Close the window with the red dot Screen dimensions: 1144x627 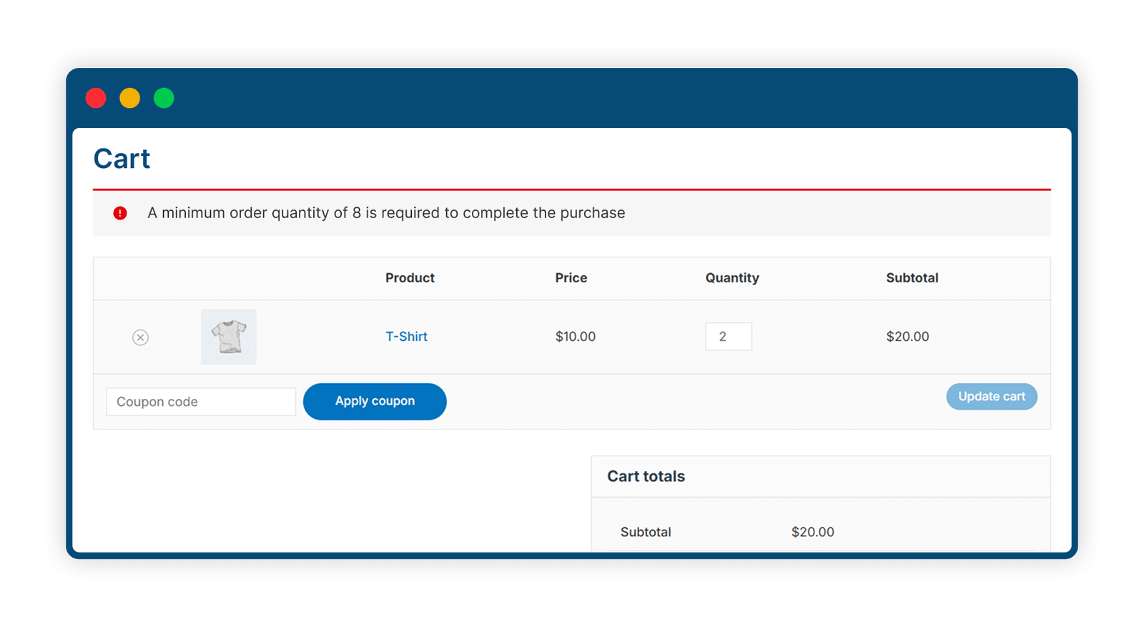(x=96, y=98)
